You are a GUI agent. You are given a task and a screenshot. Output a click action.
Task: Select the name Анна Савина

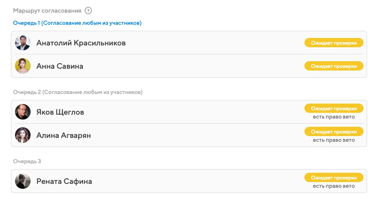pyautogui.click(x=60, y=66)
